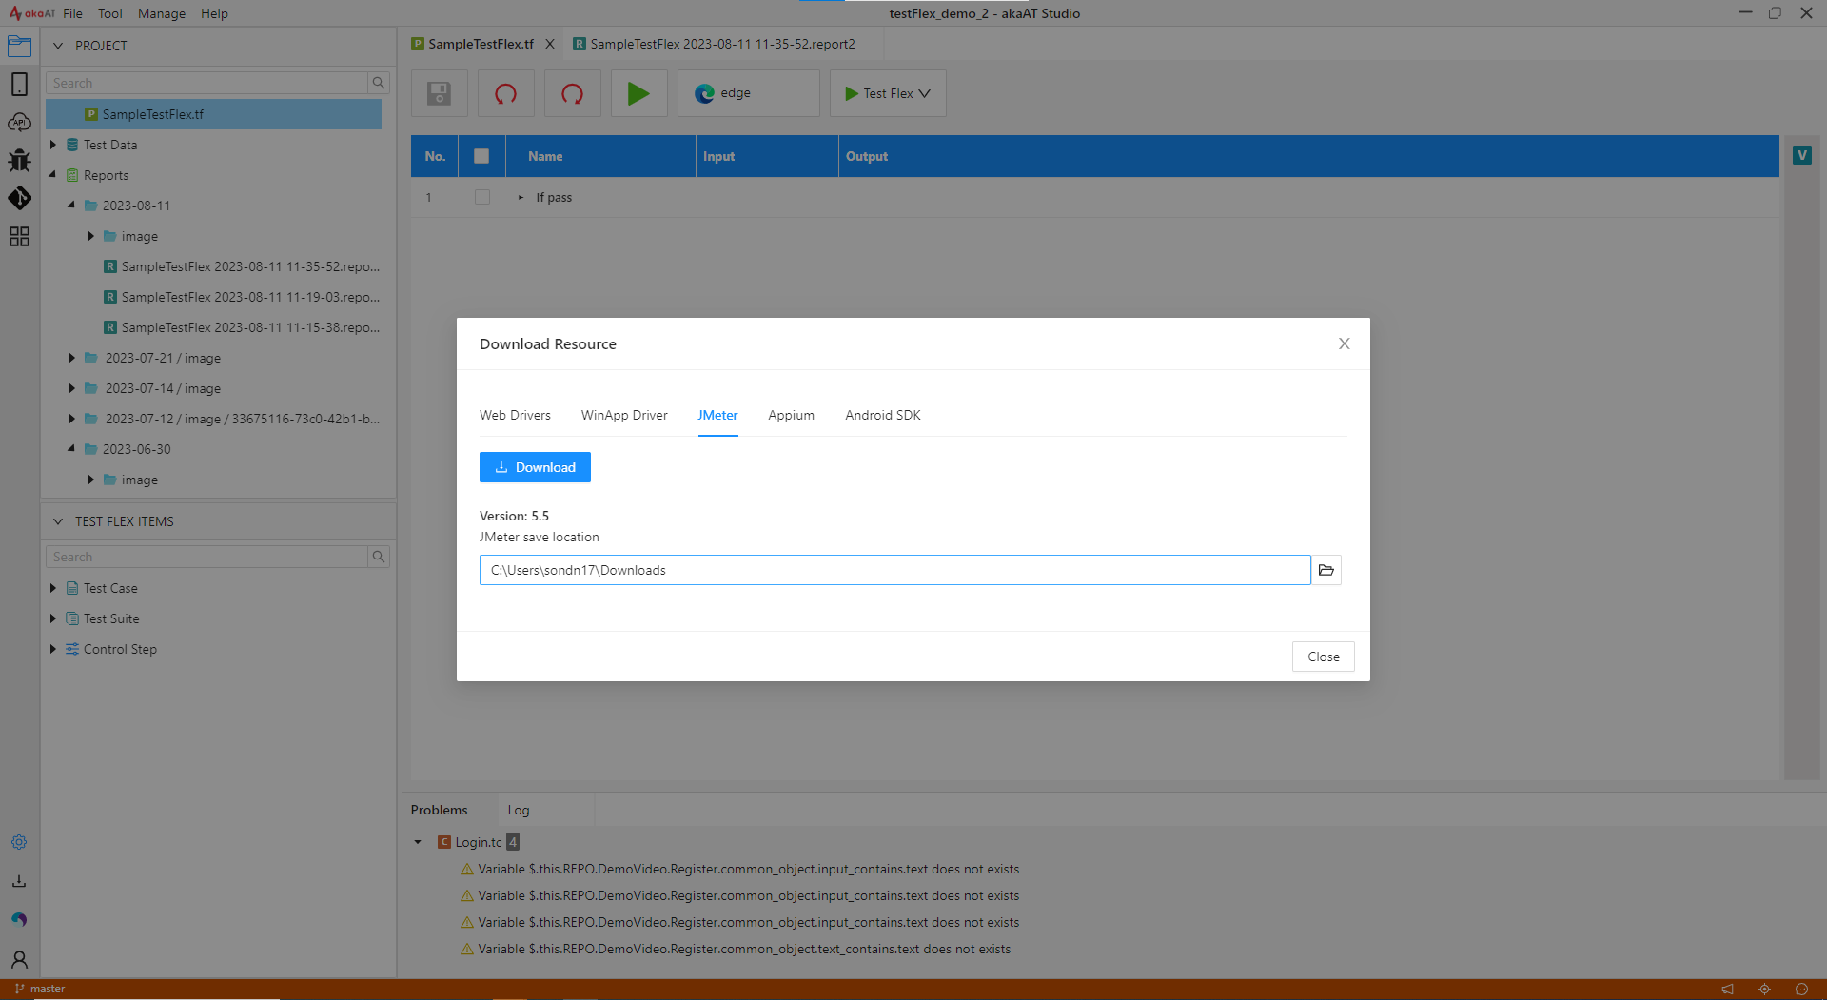The width and height of the screenshot is (1827, 1000).
Task: Click the JMeter save location path field
Action: (x=894, y=570)
